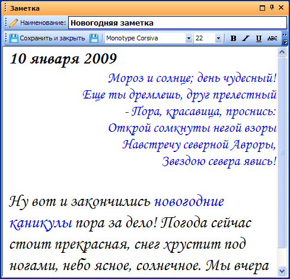
Task: Click the Save and close button
Action: coord(47,38)
